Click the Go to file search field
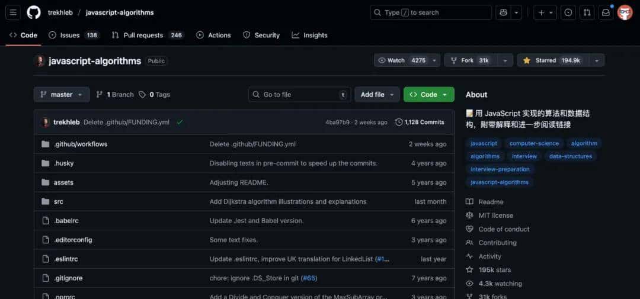 pyautogui.click(x=299, y=95)
